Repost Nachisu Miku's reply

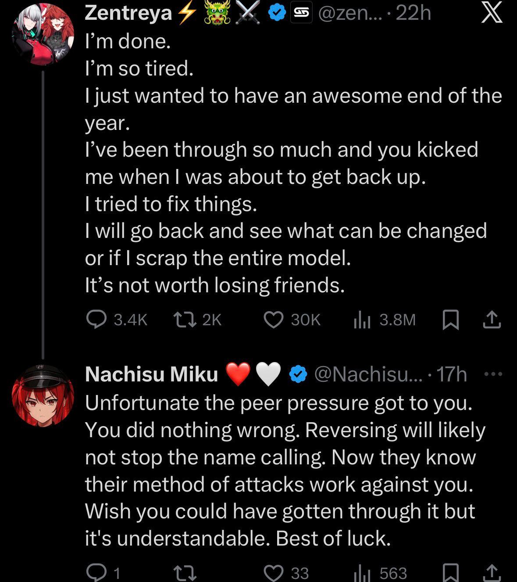[185, 572]
